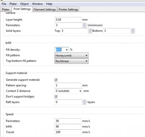Toggle Generate support material checkbox
Image resolution: width=145 pixels, height=137 pixels.
pyautogui.click(x=56, y=80)
